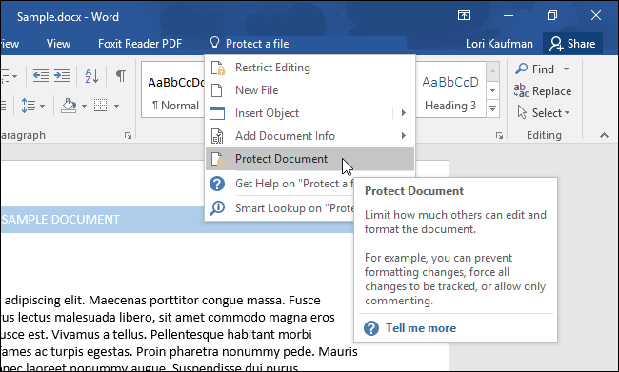619x372 pixels.
Task: Choose Protect Document from the menu
Action: pyautogui.click(x=309, y=159)
